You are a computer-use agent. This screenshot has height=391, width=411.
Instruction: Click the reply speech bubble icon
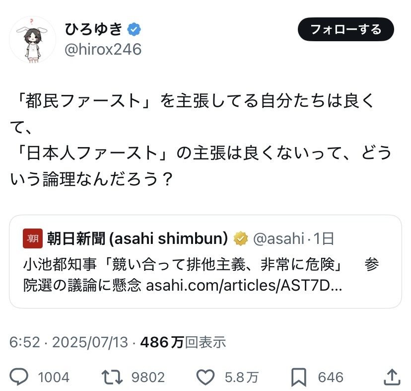pos(19,378)
